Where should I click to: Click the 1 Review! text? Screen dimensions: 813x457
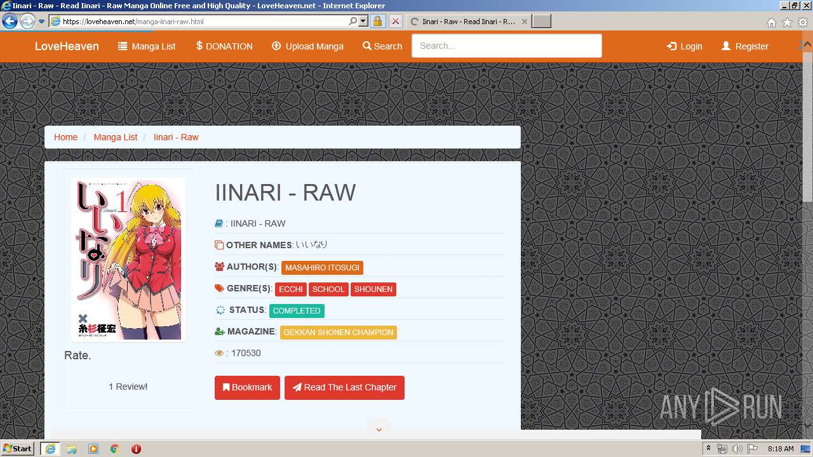(128, 387)
